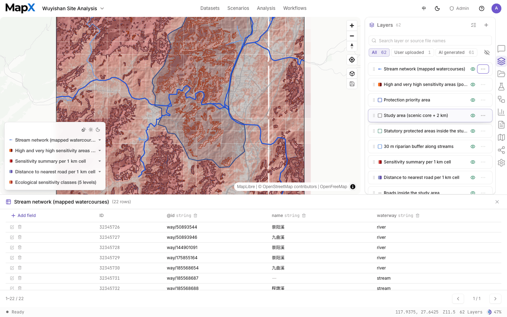Image resolution: width=507 pixels, height=317 pixels.
Task: Toggle visibility of Study area layer
Action: coord(473,116)
